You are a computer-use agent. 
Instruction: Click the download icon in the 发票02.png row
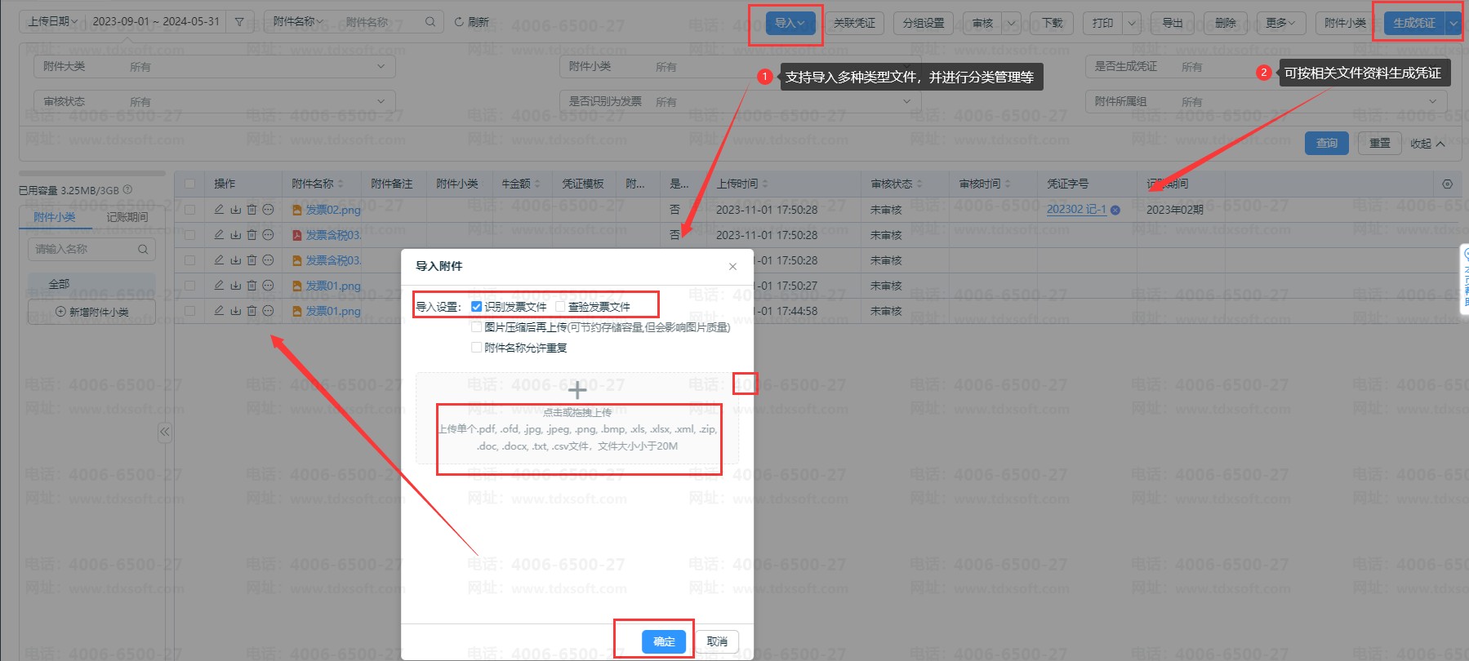click(235, 210)
